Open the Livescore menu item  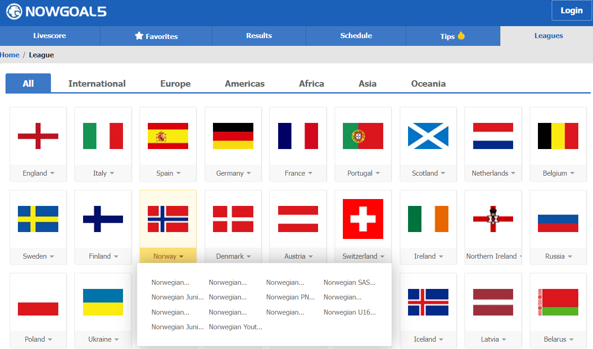tap(50, 36)
